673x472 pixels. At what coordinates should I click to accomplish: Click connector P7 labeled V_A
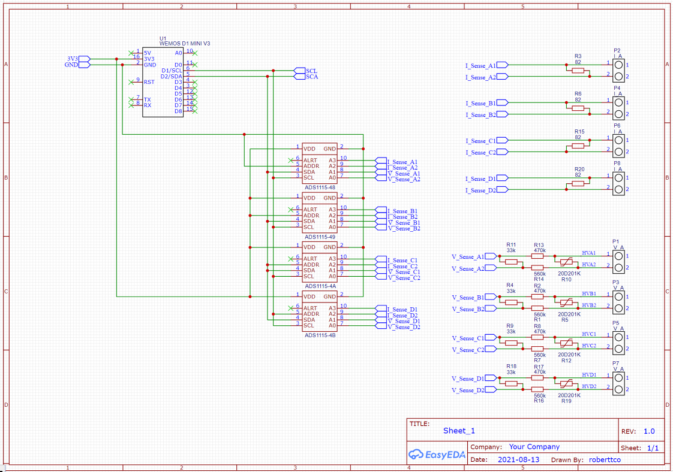click(618, 382)
